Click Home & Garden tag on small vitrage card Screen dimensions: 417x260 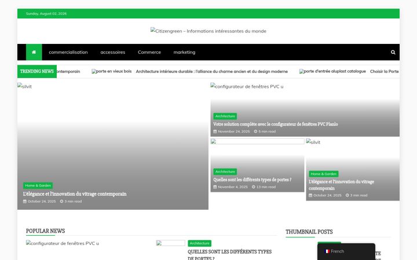coord(324,174)
